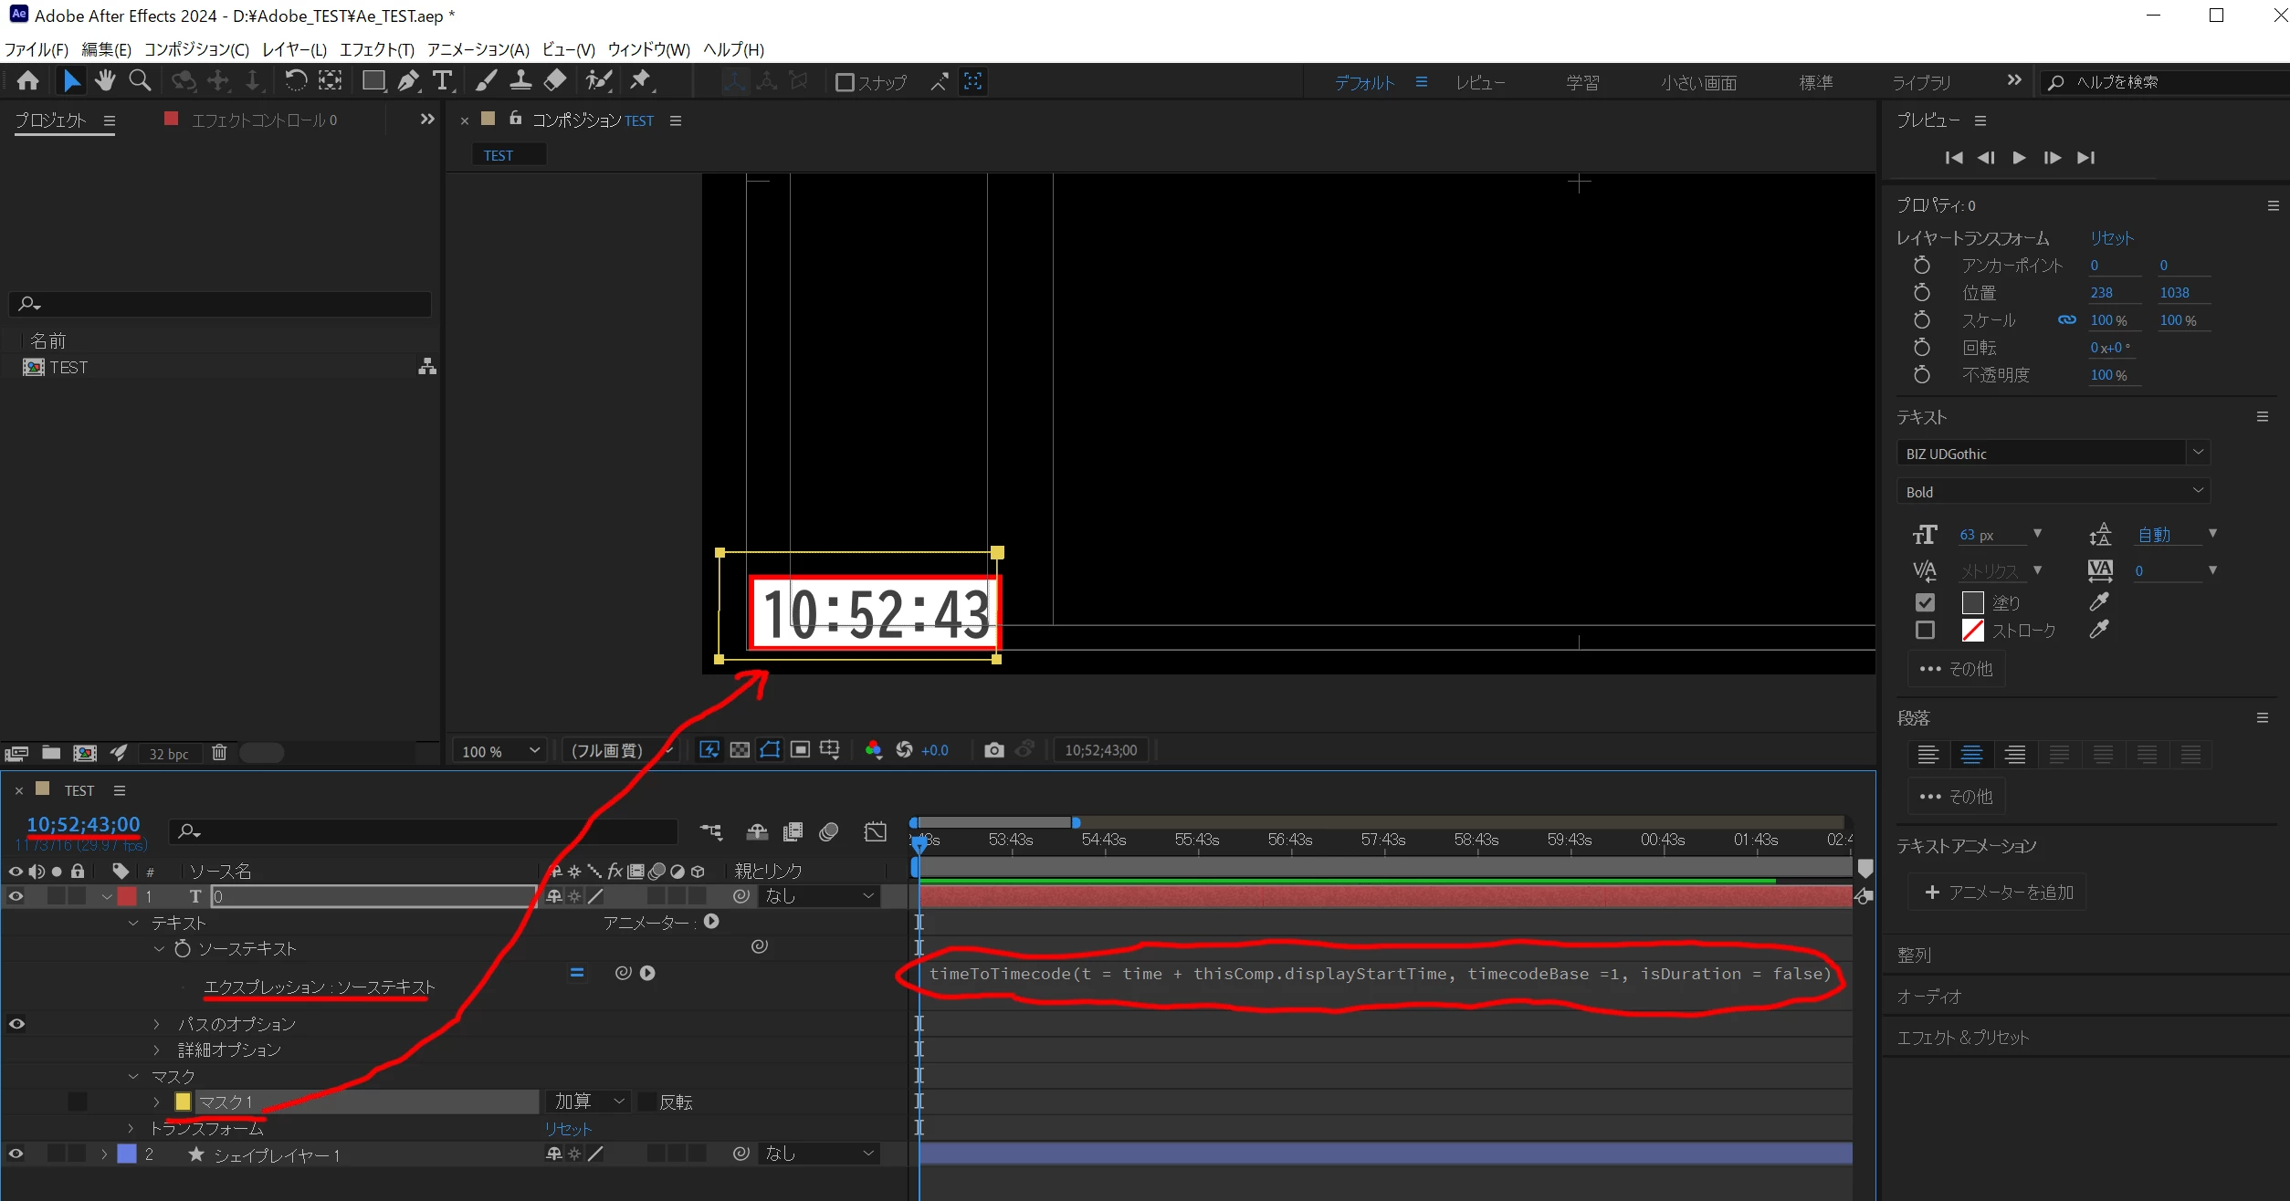Switch to the レビュー workspace tab

[1480, 83]
